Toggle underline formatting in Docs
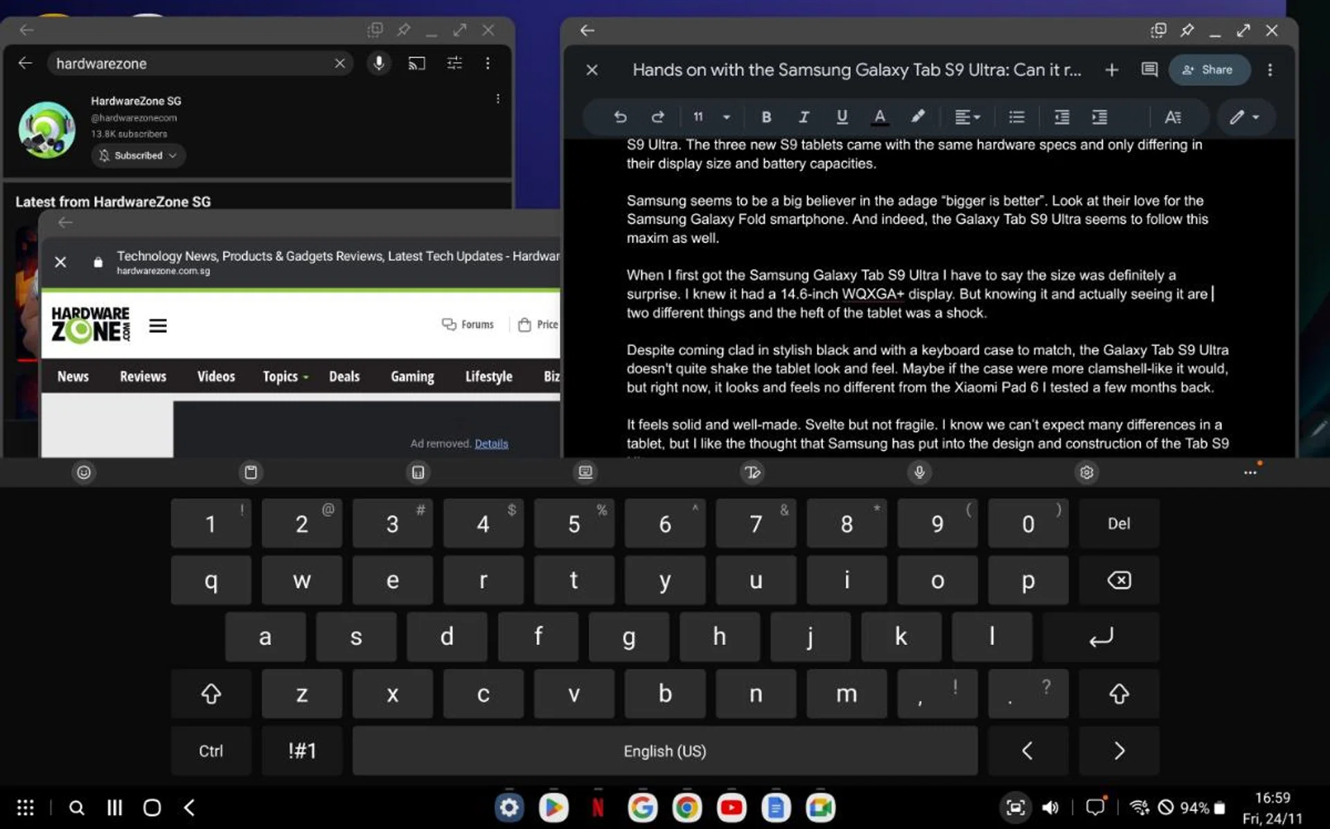This screenshot has width=1330, height=829. point(842,117)
